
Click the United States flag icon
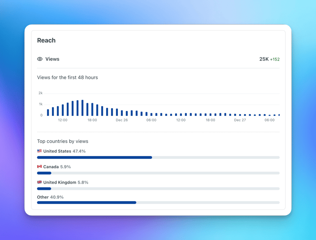pyautogui.click(x=39, y=151)
